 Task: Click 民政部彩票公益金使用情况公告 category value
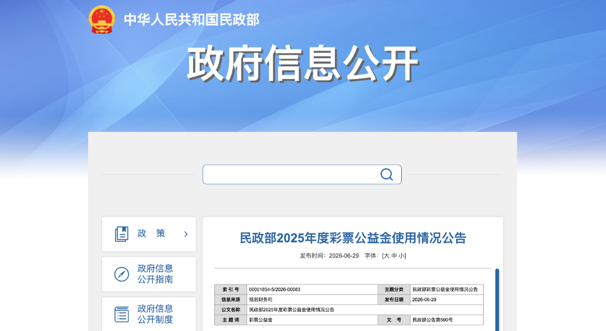(445, 289)
